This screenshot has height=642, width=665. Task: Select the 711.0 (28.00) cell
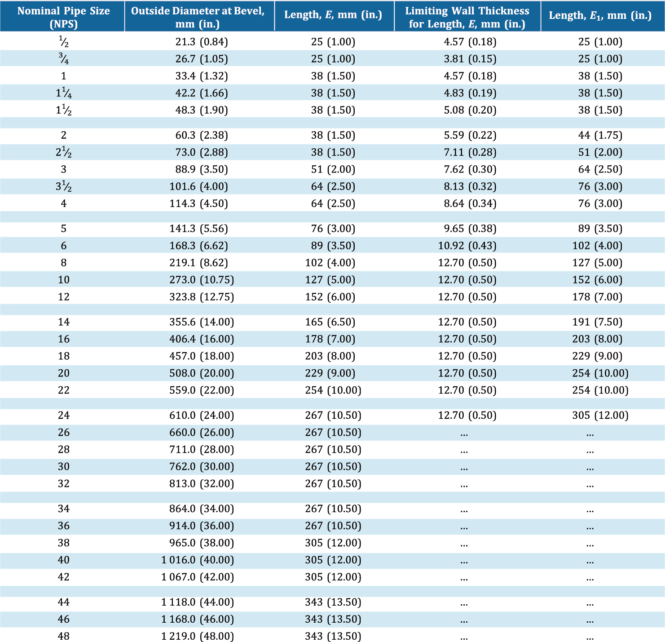point(202,450)
